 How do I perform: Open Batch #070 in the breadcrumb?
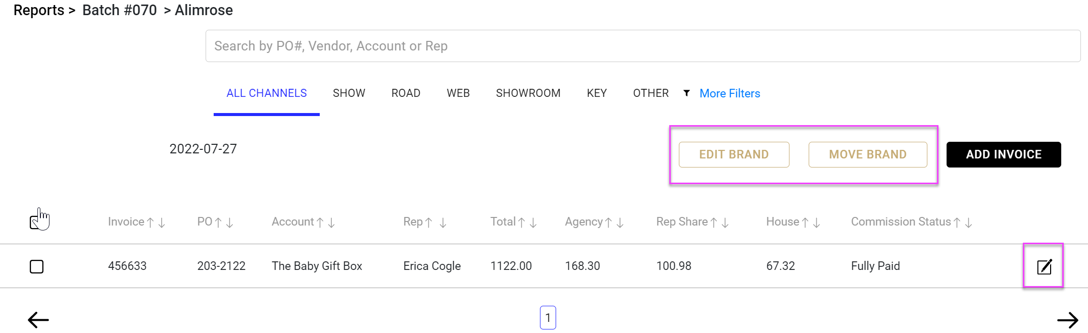coord(120,10)
